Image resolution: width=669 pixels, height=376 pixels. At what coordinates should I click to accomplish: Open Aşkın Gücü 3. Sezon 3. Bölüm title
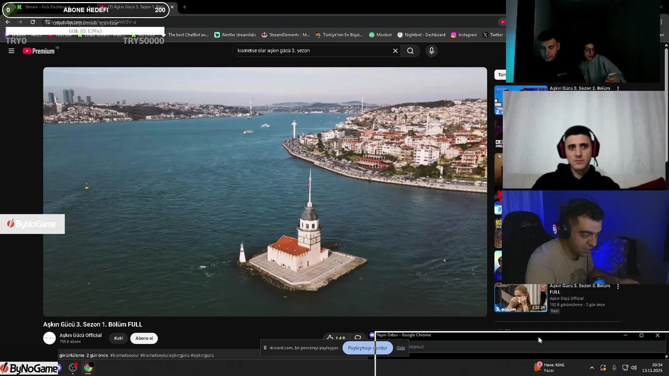click(580, 289)
